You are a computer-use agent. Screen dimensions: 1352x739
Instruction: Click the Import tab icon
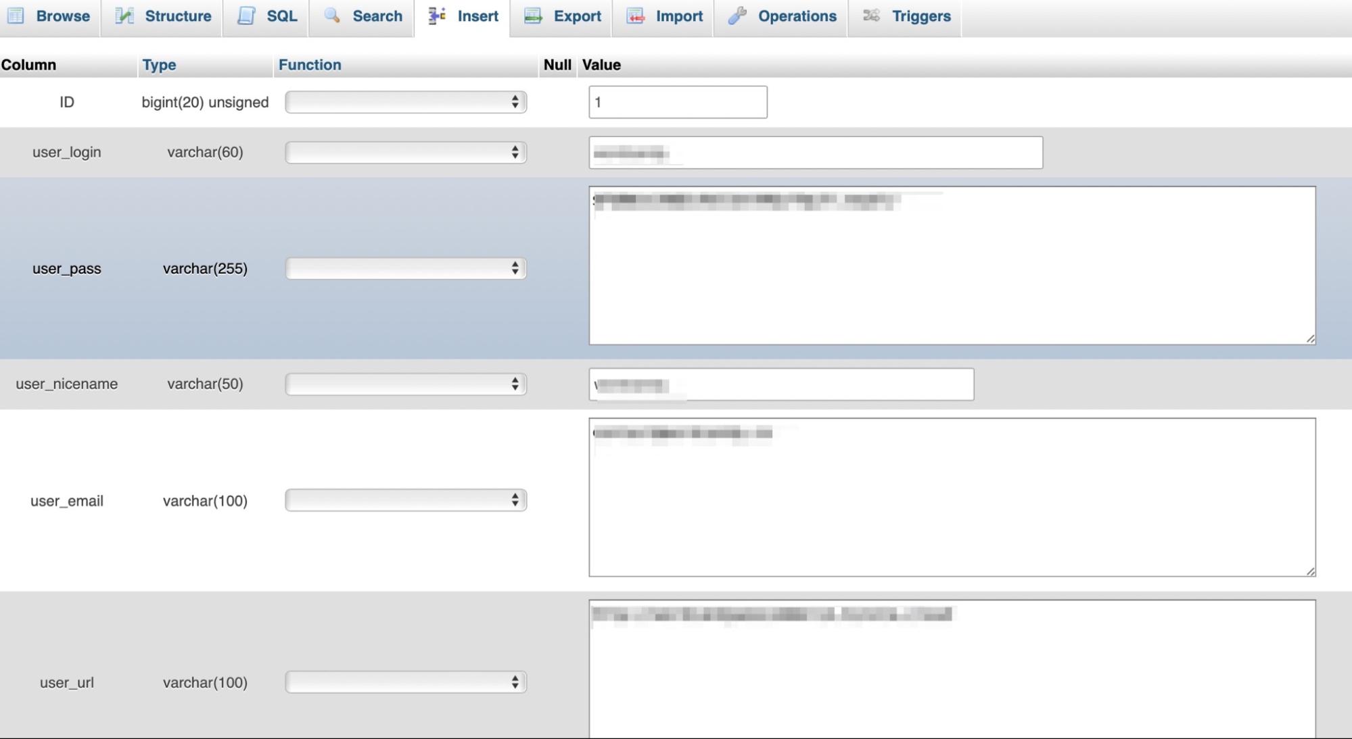pos(635,16)
